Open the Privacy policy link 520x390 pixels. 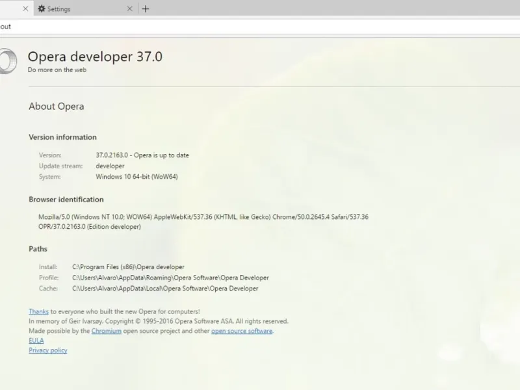(47, 350)
